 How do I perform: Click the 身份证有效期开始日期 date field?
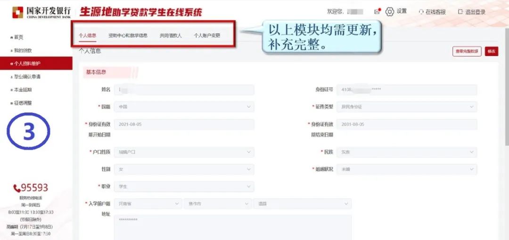click(184, 124)
